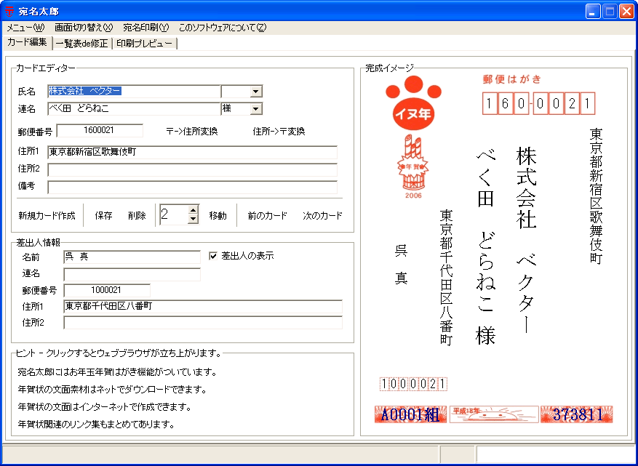Click the sender 名前 field containing 呉 真
638x466 pixels.
[x=132, y=257]
